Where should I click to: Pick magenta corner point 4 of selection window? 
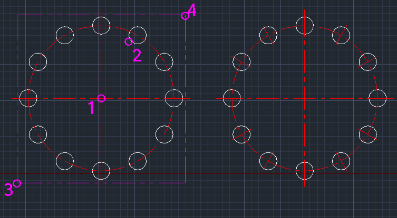[x=185, y=16]
